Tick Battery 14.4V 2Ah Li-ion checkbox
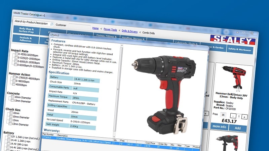Screen dimensions: 269x151 pos(8,143)
